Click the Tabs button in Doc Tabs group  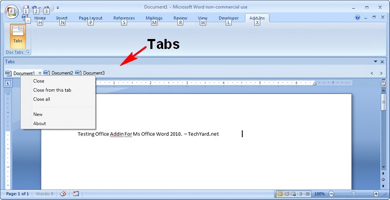pyautogui.click(x=18, y=36)
